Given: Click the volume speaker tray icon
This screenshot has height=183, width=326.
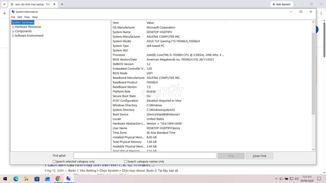Looking at the screenshot, I should [297, 179].
